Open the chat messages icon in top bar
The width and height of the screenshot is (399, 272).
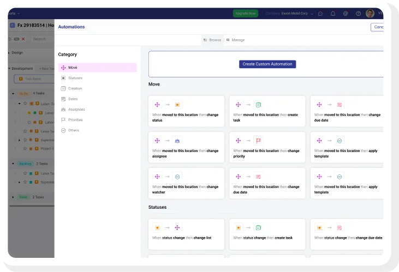[x=320, y=14]
